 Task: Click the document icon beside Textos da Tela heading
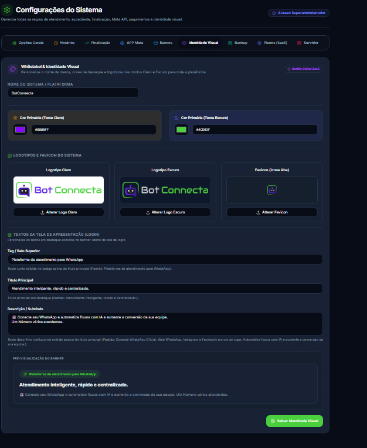coord(10,235)
